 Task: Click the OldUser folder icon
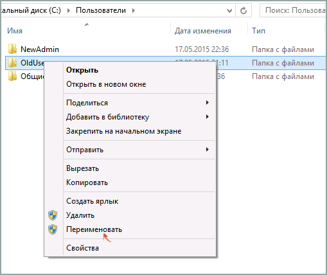pos(12,62)
